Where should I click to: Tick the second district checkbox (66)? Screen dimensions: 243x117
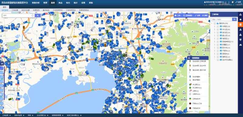click(218, 29)
